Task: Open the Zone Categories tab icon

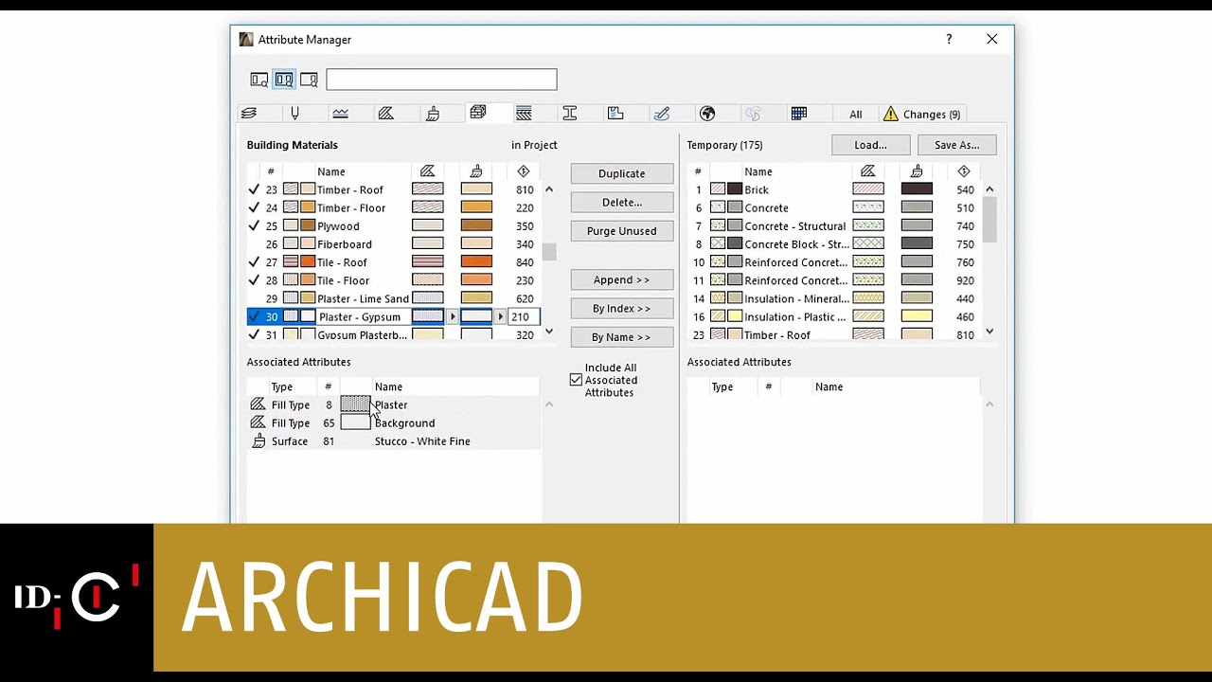Action: coord(615,114)
